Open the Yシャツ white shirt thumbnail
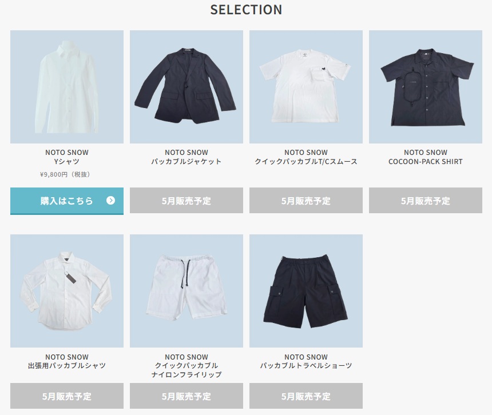The width and height of the screenshot is (492, 415). click(x=67, y=87)
